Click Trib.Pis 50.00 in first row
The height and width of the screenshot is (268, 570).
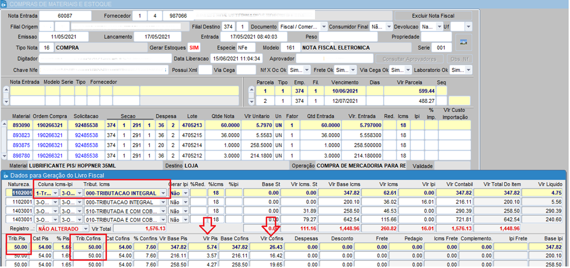coord(19,247)
